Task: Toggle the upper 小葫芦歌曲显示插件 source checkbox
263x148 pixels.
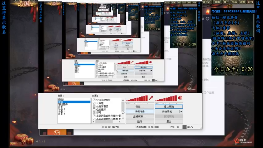Action: coord(94,116)
